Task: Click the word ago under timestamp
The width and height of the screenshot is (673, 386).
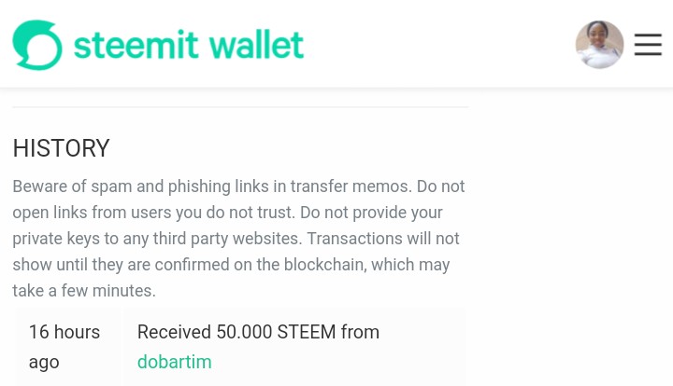Action: [x=44, y=363]
